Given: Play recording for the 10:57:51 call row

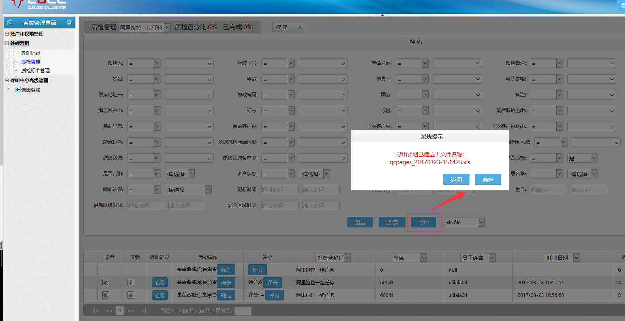Looking at the screenshot, I should point(106,283).
